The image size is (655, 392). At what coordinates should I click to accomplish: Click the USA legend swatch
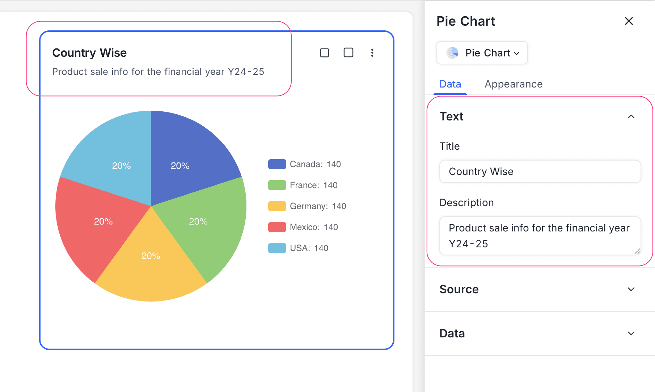pos(277,248)
